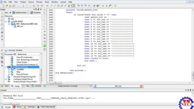Click the console horizontal scrollbar thumb

(x=11, y=104)
